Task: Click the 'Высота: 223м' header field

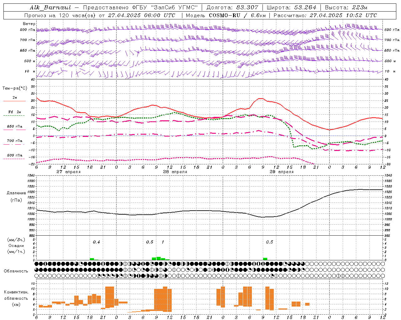Action: 346,7
